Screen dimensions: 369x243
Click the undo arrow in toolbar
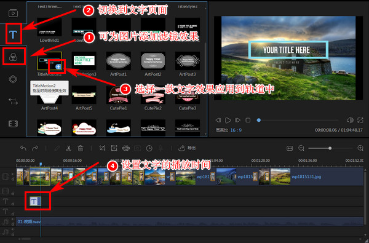tap(23, 148)
